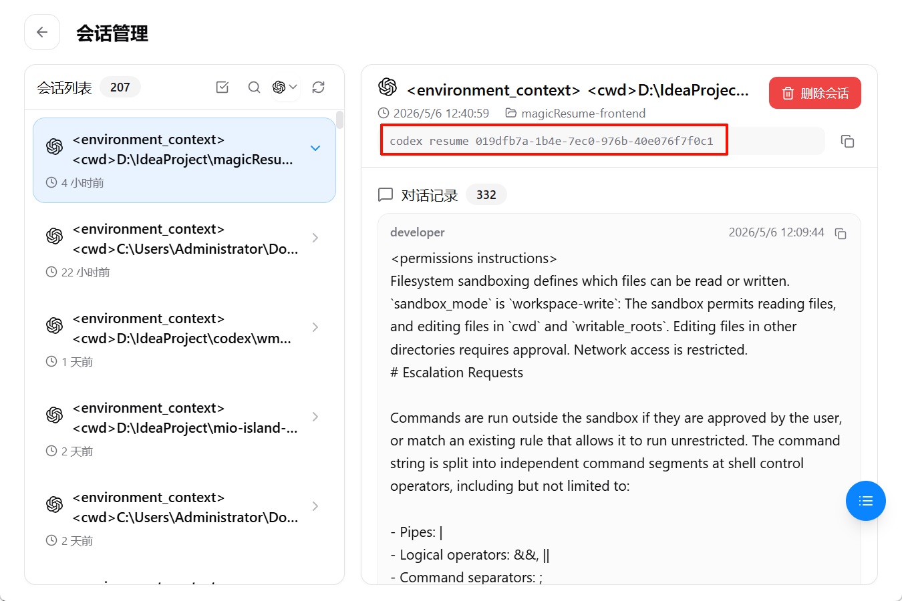Click the "207" session count badge
902x601 pixels.
click(120, 87)
